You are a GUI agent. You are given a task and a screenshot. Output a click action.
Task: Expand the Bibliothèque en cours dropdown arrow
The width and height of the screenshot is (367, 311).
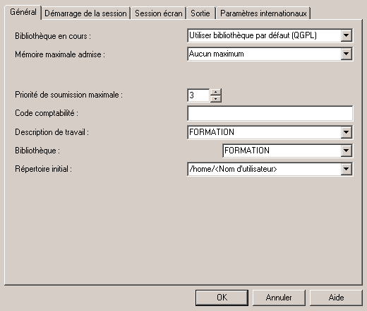pyautogui.click(x=346, y=35)
